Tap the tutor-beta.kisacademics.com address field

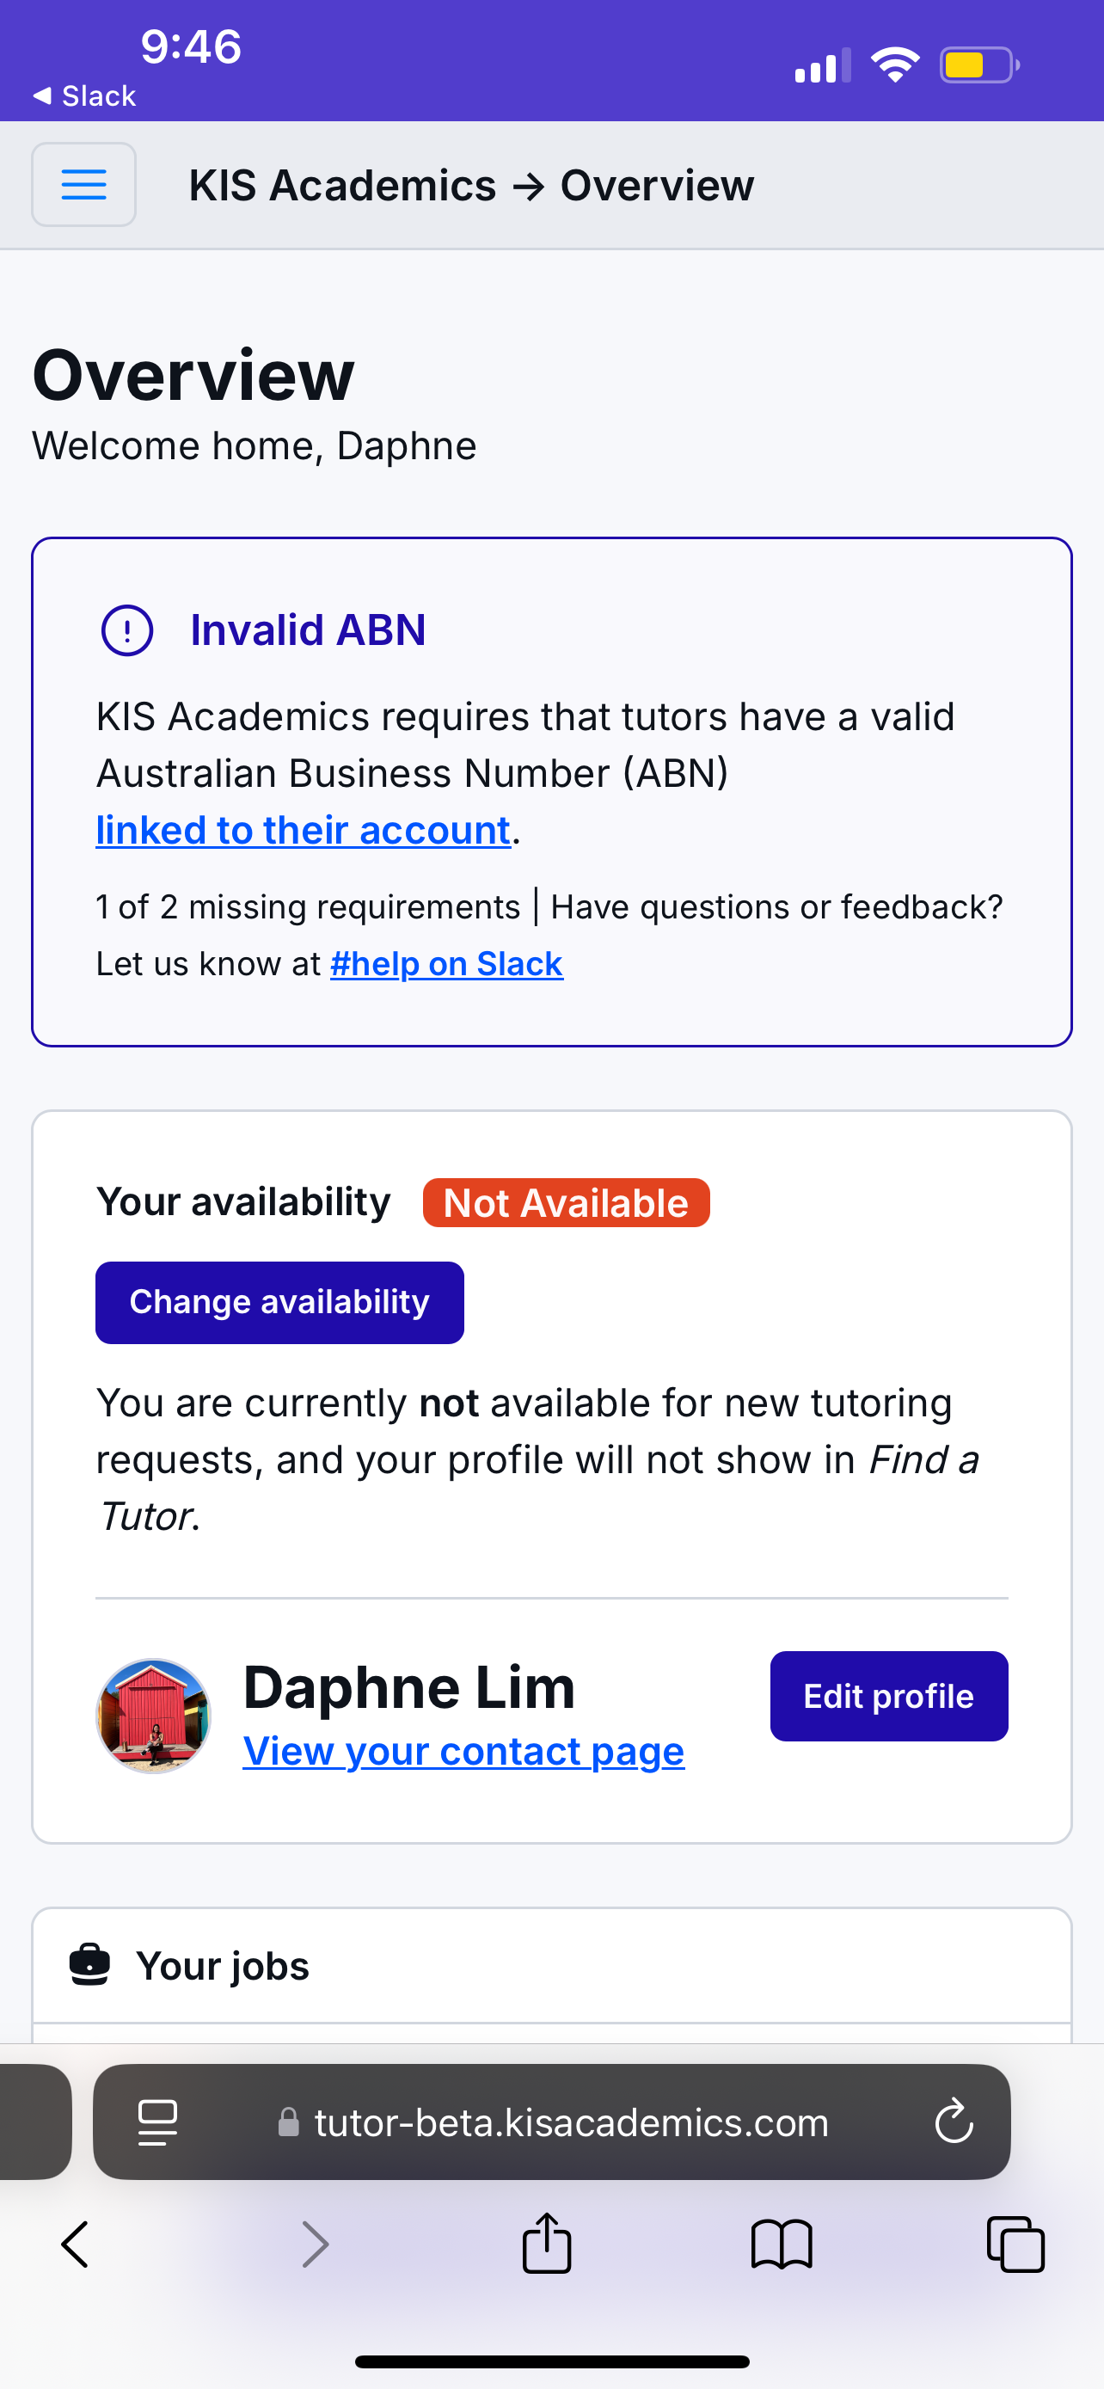click(571, 2122)
